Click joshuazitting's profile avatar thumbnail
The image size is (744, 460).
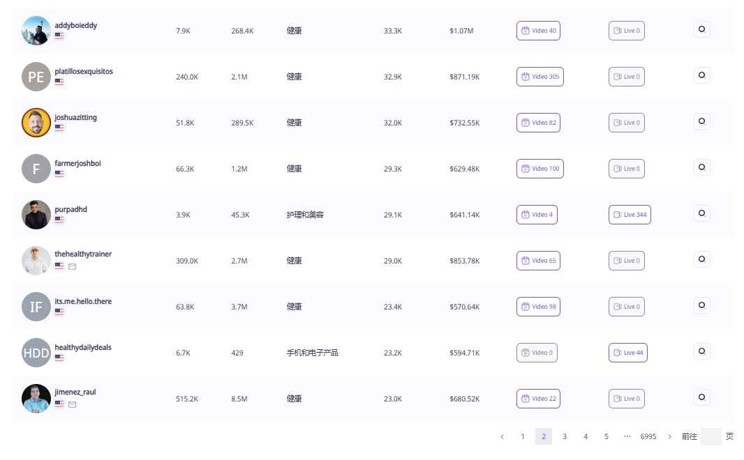point(36,122)
